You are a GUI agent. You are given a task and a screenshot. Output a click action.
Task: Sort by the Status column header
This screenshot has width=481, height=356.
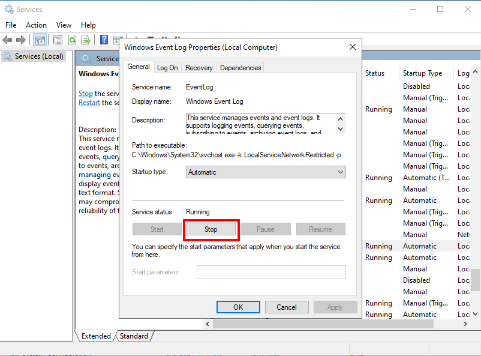coord(381,73)
